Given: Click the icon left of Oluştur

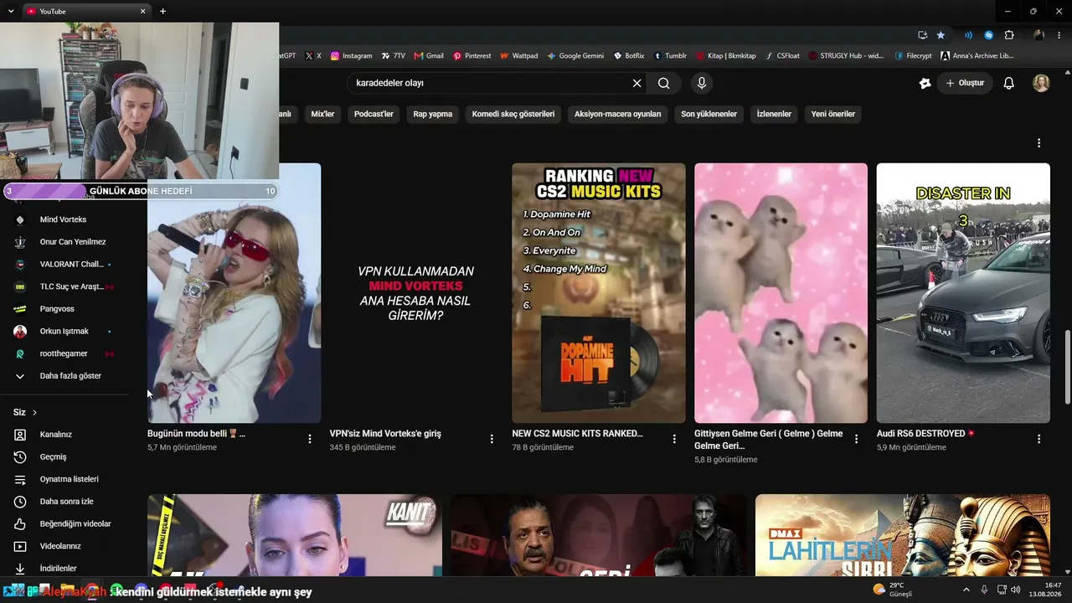Looking at the screenshot, I should 925,83.
